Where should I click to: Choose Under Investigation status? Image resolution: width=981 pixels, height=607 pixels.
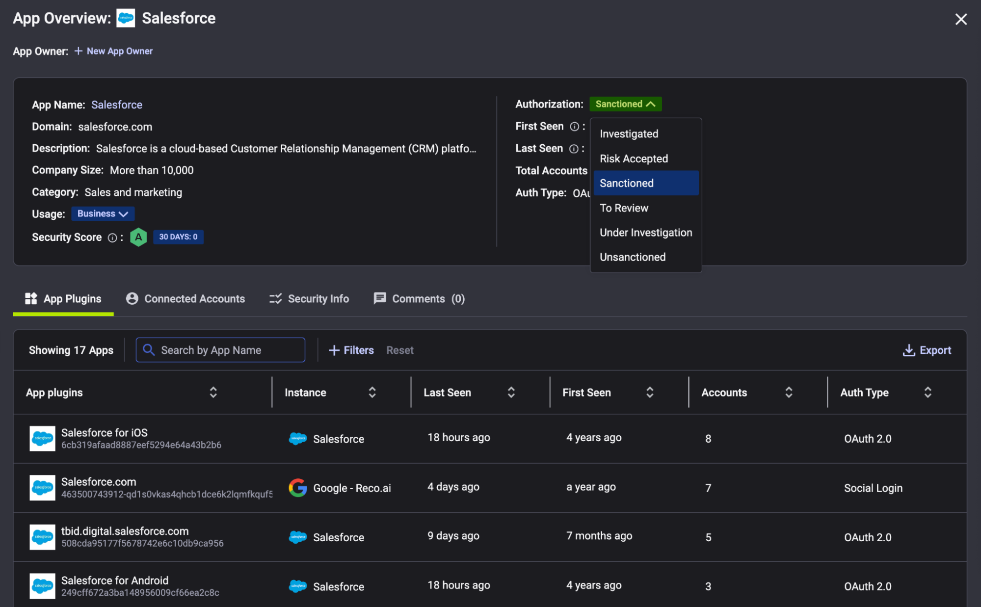[646, 233]
